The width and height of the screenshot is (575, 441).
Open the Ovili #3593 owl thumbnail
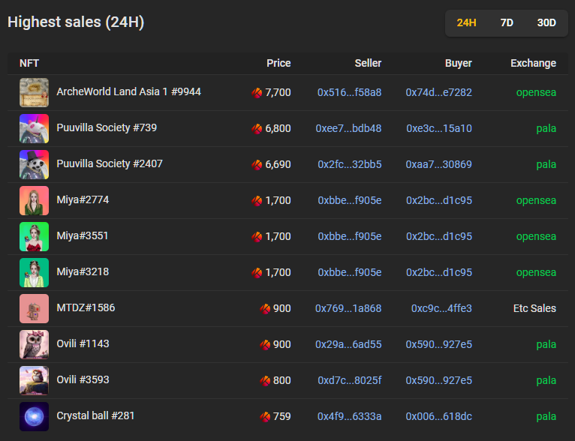(x=34, y=380)
